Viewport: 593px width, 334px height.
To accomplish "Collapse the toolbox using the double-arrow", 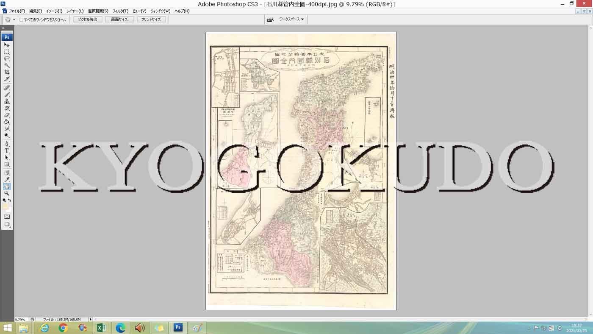I will pyautogui.click(x=3, y=28).
